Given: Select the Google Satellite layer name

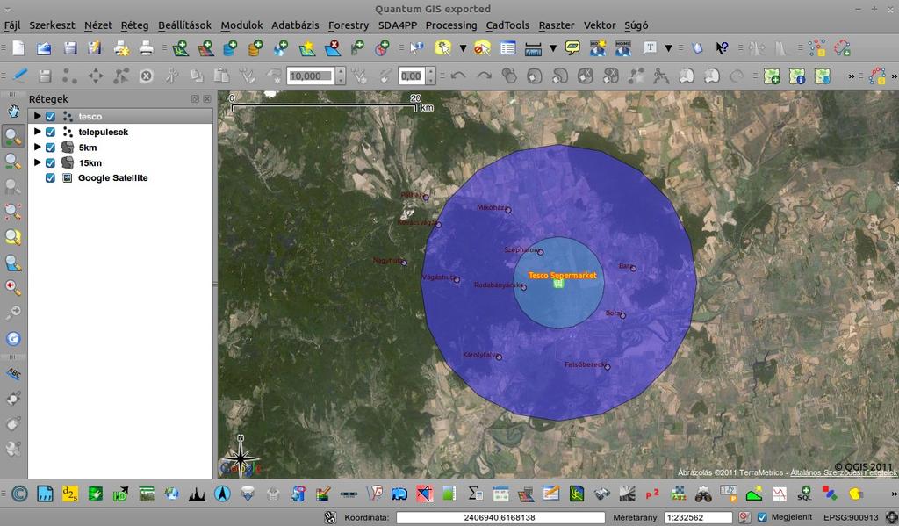Looking at the screenshot, I should tap(113, 177).
